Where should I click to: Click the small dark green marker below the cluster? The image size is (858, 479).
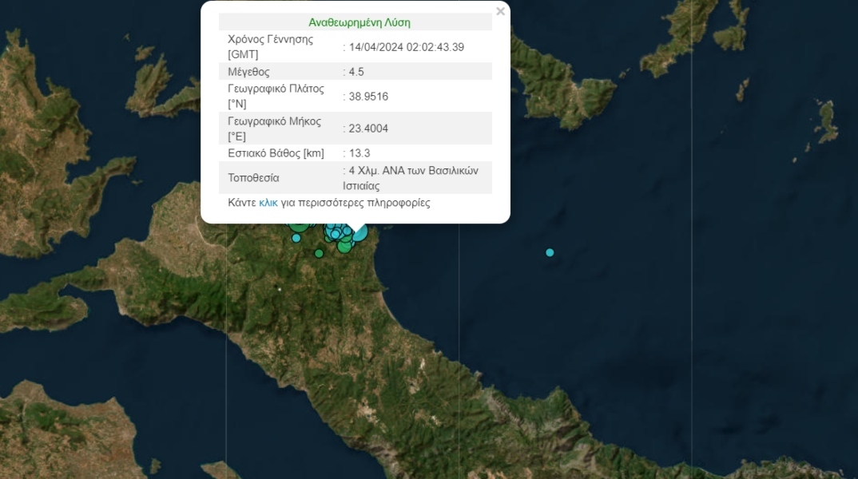tap(319, 254)
